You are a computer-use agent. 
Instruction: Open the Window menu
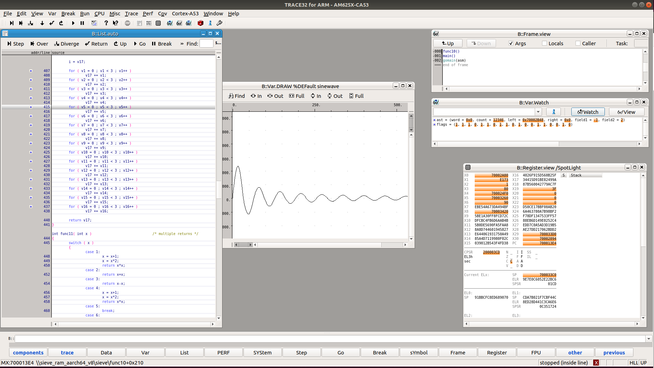(213, 14)
